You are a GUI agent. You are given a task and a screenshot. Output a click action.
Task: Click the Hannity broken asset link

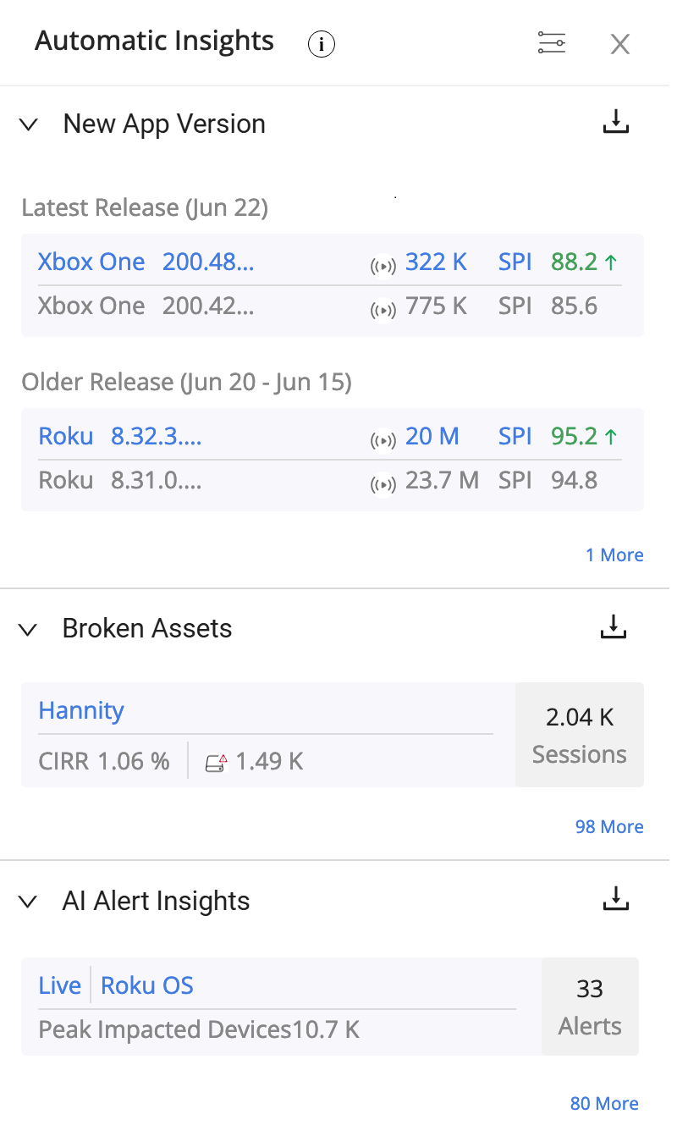click(81, 710)
